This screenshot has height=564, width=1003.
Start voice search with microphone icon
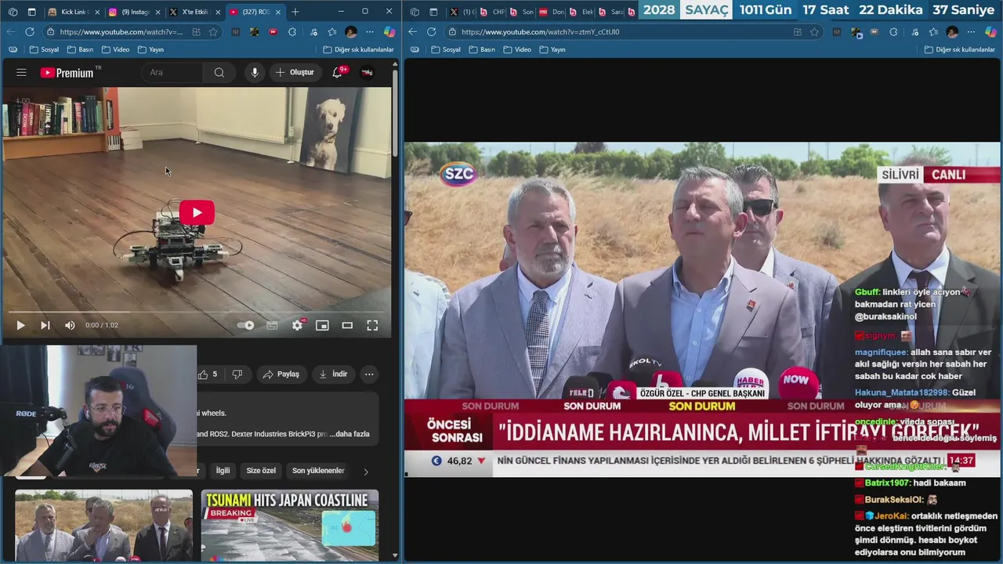(x=255, y=72)
